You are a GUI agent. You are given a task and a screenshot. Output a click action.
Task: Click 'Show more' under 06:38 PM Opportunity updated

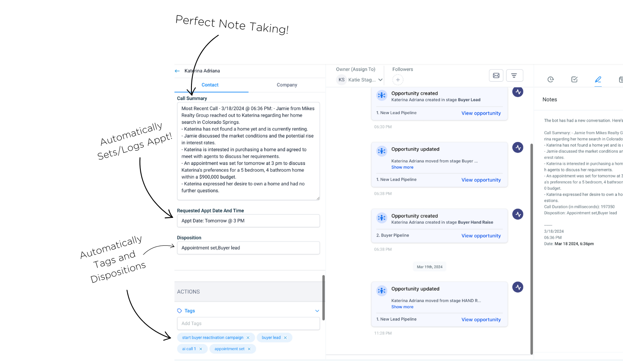[x=402, y=167]
